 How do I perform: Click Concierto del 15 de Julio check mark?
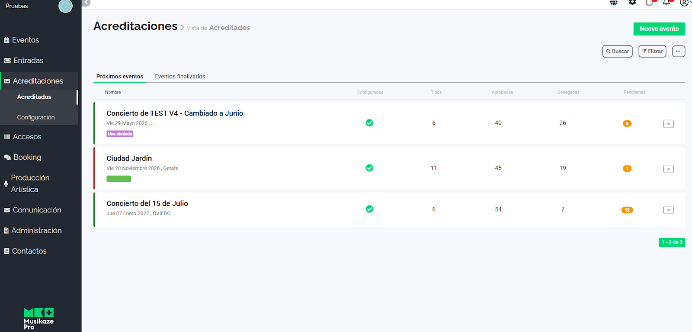pyautogui.click(x=369, y=209)
